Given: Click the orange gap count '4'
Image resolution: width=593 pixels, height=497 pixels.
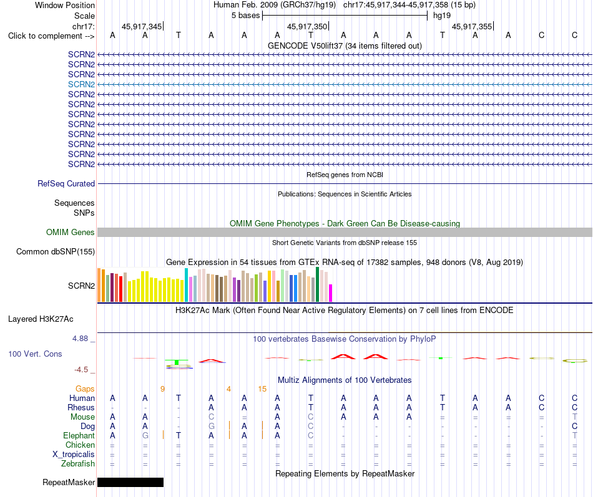Looking at the screenshot, I should 229,389.
